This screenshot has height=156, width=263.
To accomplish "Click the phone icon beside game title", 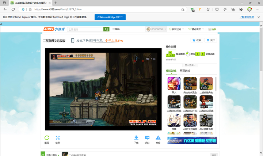I will (73, 41).
